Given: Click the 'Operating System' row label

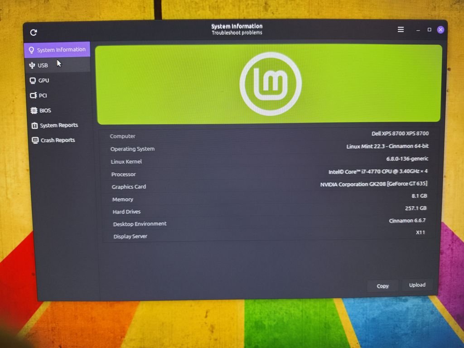Looking at the screenshot, I should click(132, 149).
